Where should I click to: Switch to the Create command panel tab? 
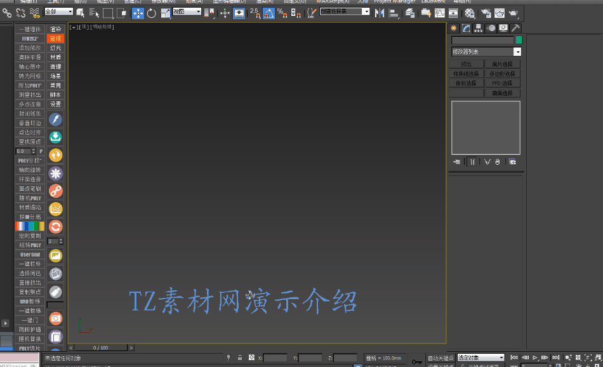point(454,28)
